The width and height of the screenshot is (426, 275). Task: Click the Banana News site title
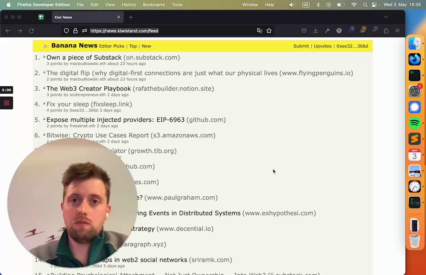(74, 45)
